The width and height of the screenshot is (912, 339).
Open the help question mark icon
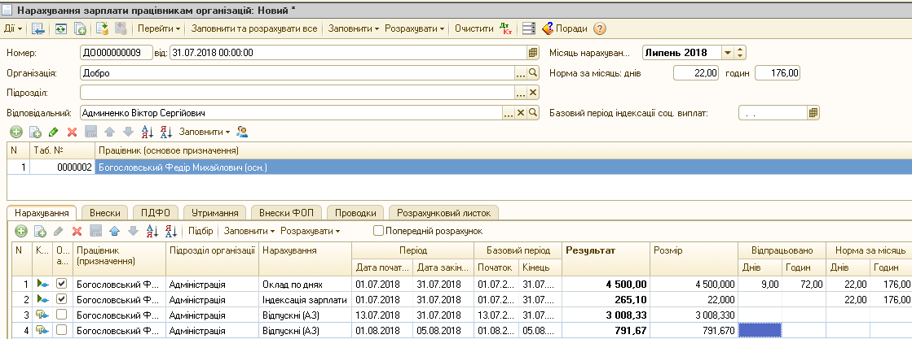(x=600, y=28)
